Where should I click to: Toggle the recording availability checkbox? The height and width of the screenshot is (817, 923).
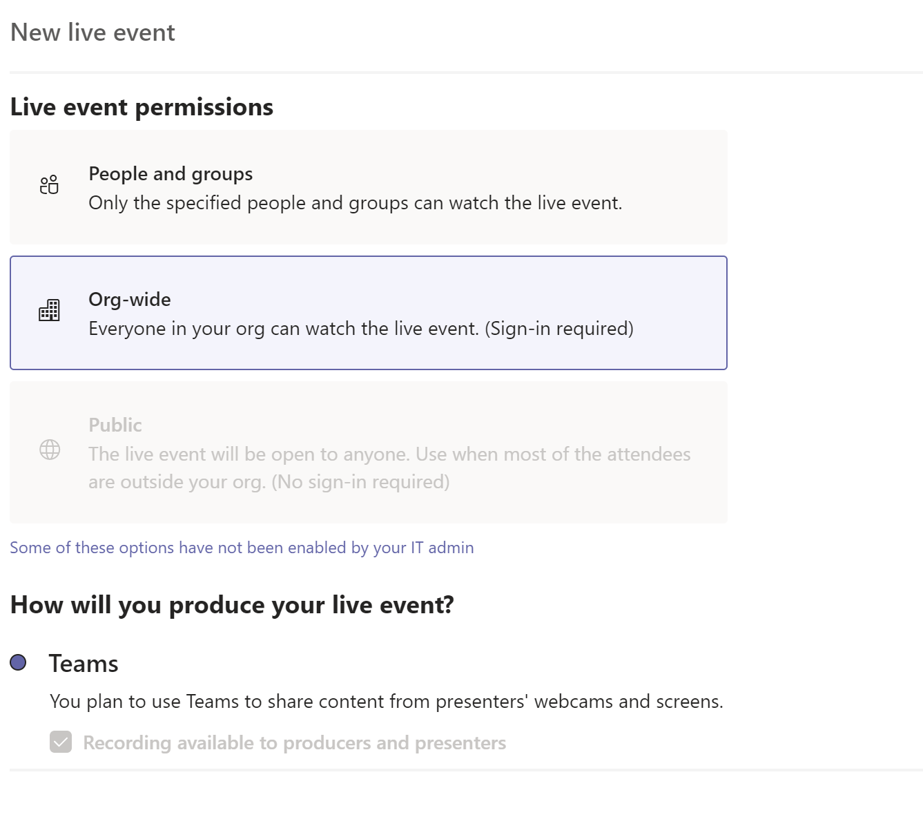[x=61, y=742]
